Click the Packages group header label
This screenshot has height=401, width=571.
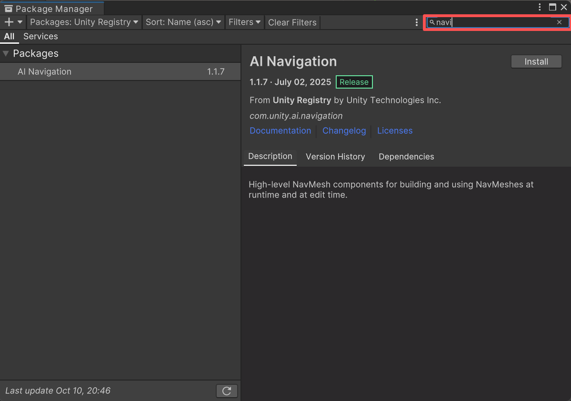click(x=36, y=53)
